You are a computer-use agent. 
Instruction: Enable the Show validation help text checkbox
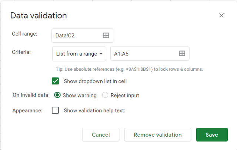click(56, 110)
